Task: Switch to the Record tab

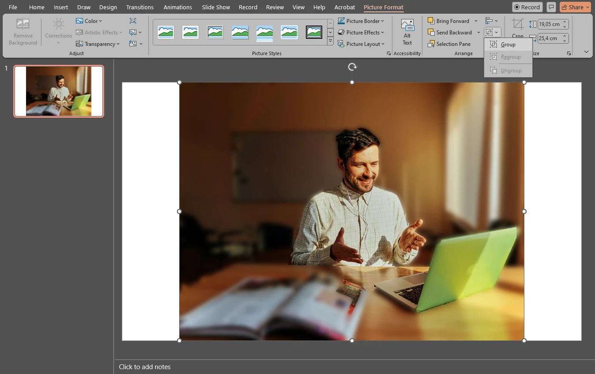Action: 248,7
